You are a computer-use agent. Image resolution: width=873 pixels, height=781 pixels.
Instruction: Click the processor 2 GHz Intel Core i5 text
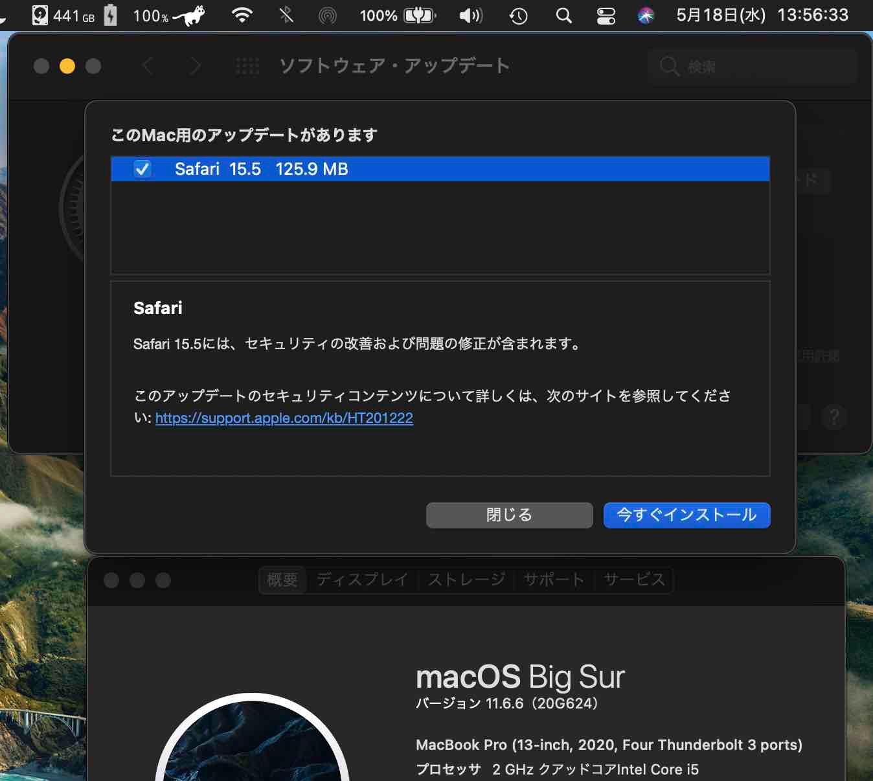point(558,770)
